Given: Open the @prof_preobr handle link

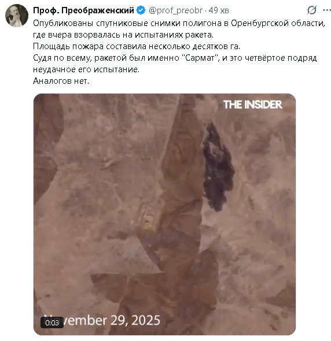Looking at the screenshot, I should coord(175,10).
